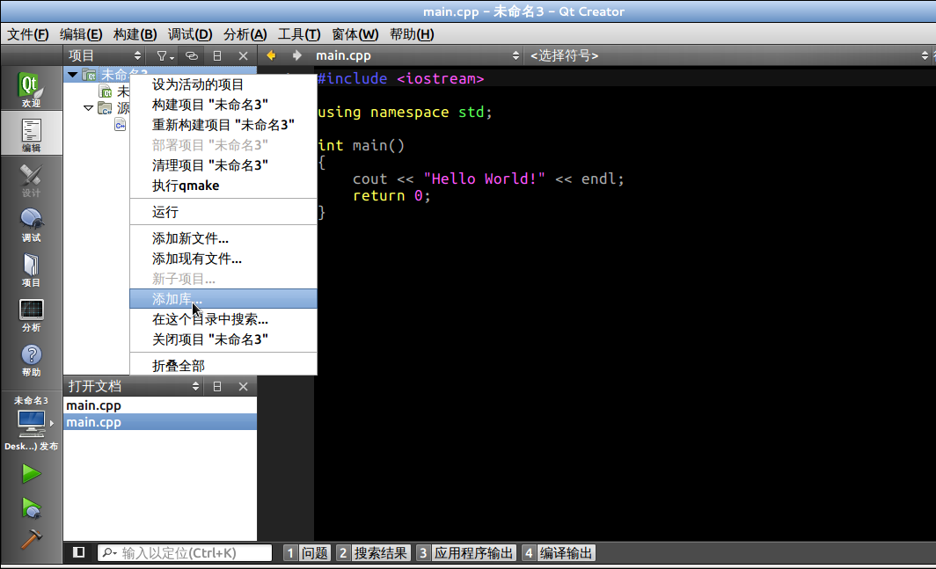This screenshot has width=936, height=569.
Task: Open the 编译输出 pane
Action: (558, 553)
